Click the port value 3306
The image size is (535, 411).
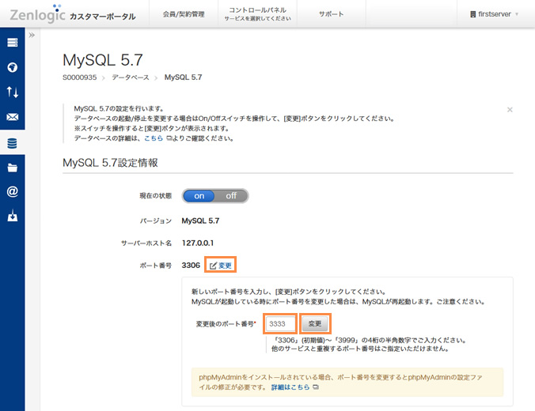(x=191, y=265)
